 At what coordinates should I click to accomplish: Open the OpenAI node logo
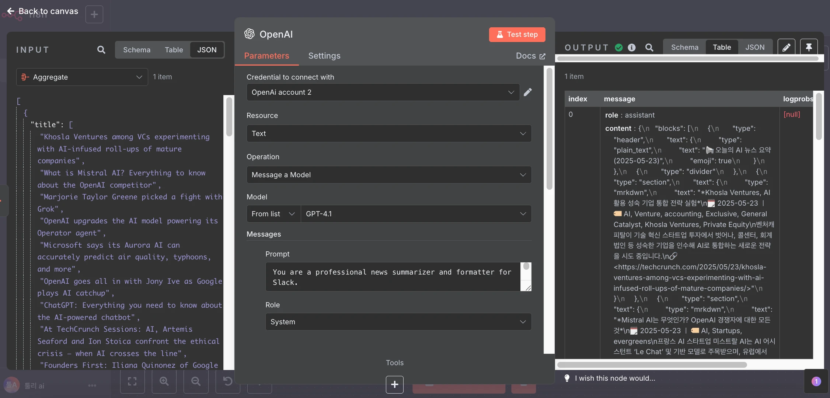250,34
